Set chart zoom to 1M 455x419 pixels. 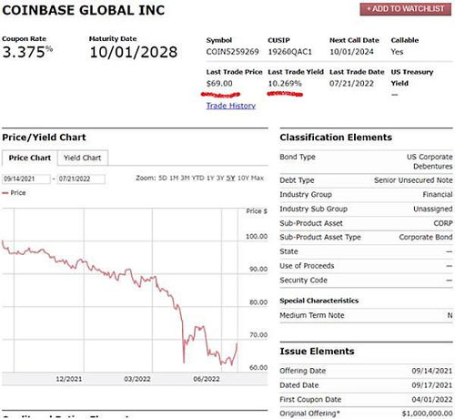point(174,178)
